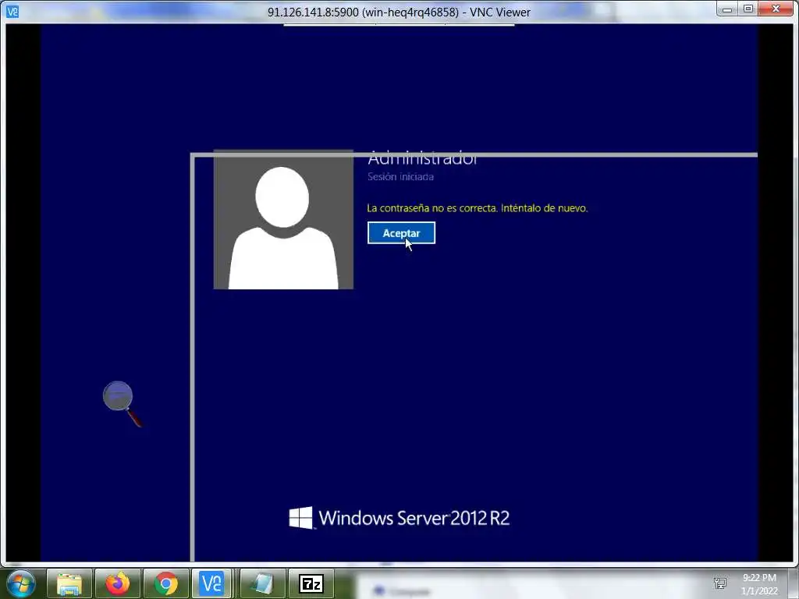Click the VNC Viewer window title text
The width and height of the screenshot is (799, 599).
[399, 12]
